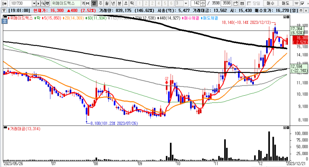Click the M button beside stock name
Screen dimensions: 309x167
tap(88, 3)
